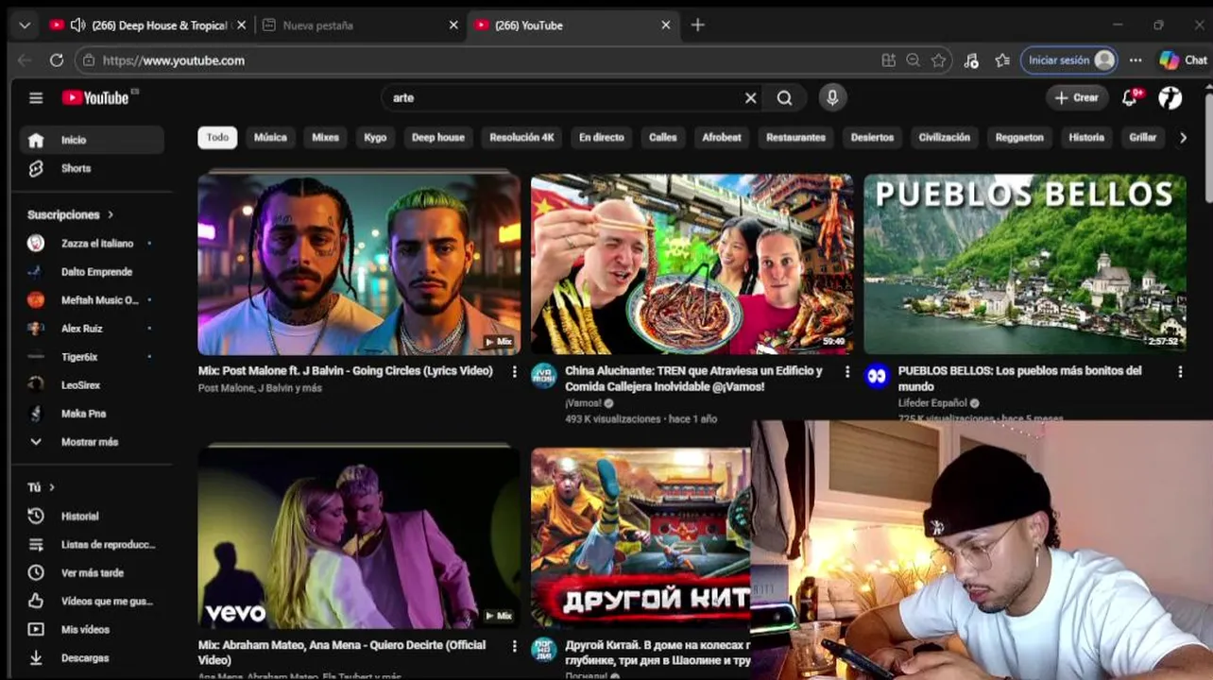Open Vídeos que me gustan in the sidebar

tap(92, 602)
